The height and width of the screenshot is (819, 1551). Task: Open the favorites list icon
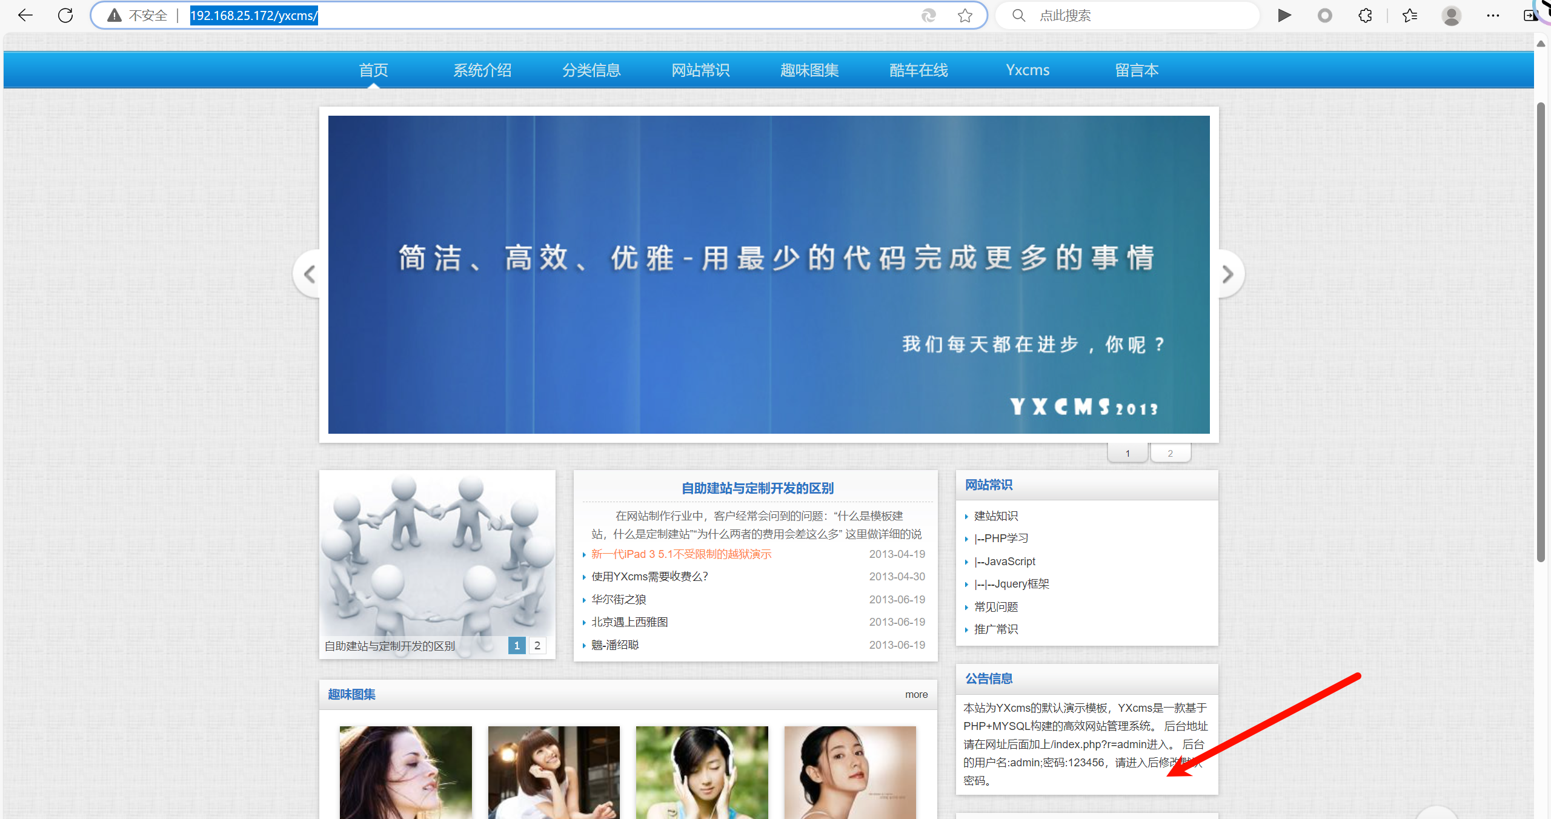[x=1410, y=16]
